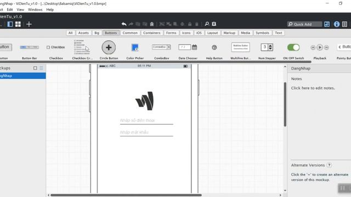Click the canvas scroll down arrow

pyautogui.click(x=285, y=190)
